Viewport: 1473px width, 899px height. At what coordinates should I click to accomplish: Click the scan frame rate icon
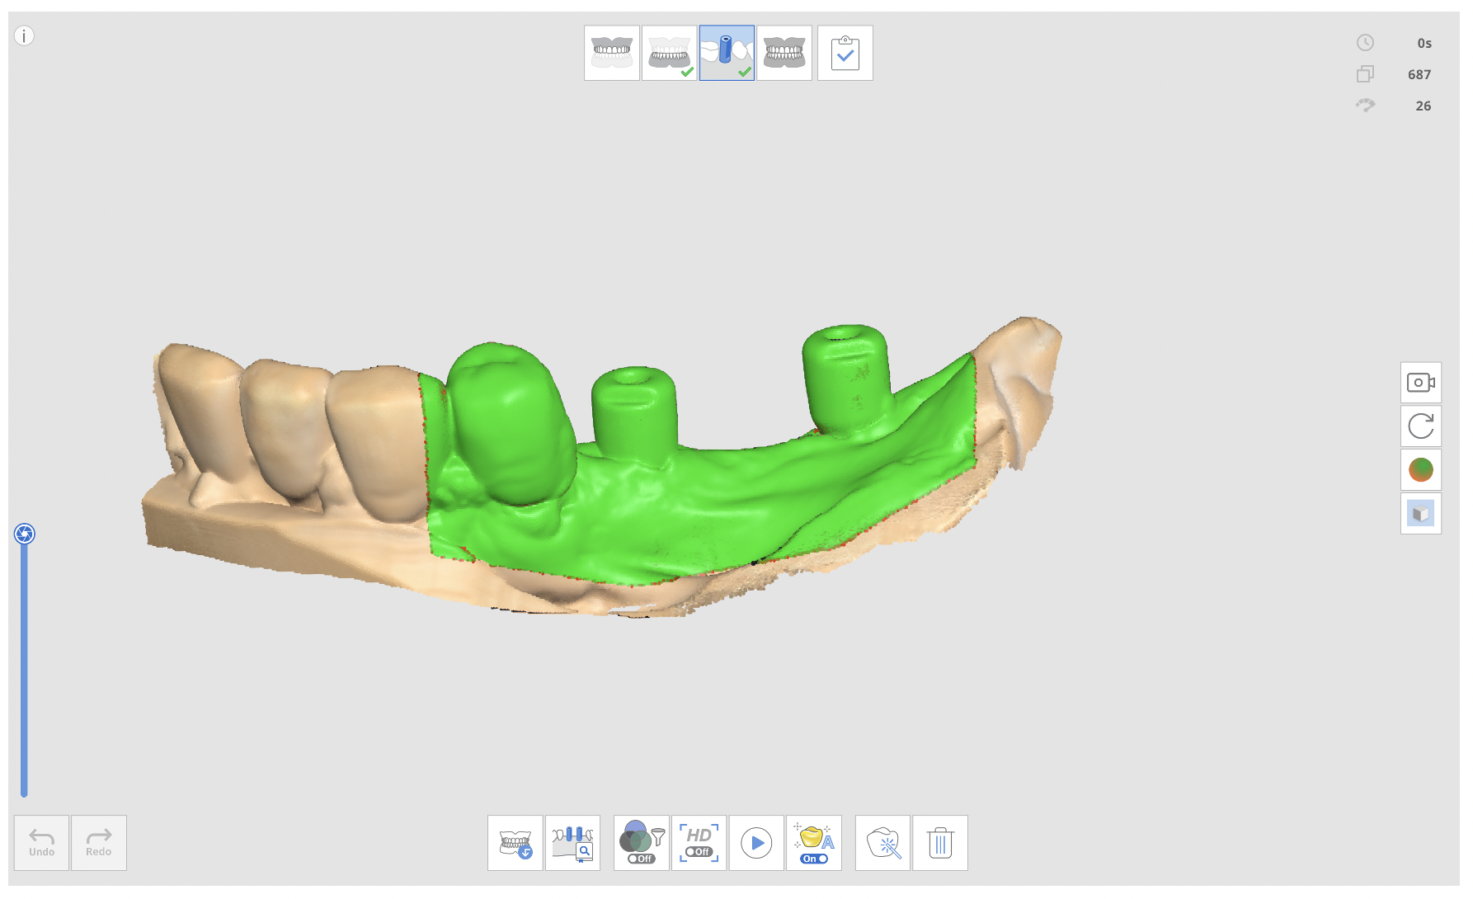[x=1365, y=106]
